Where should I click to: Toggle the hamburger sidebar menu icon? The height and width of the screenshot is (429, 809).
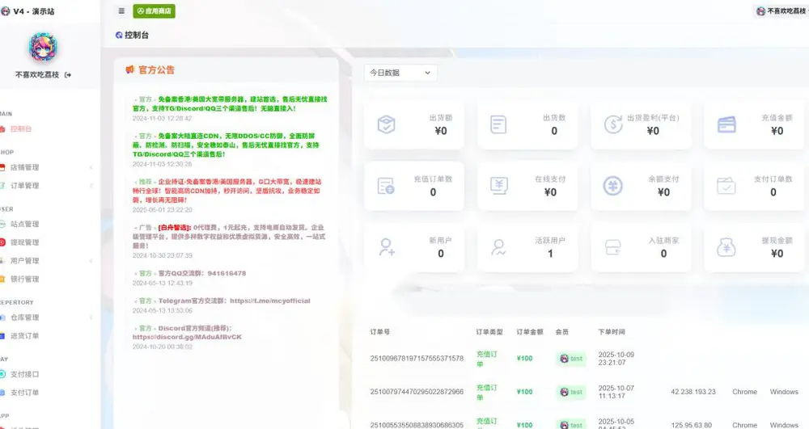click(121, 11)
